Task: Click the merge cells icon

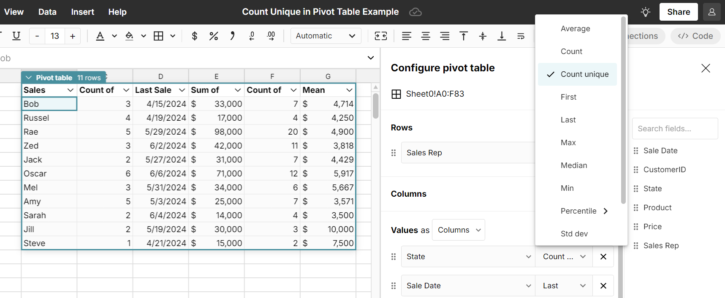Action: [x=381, y=36]
